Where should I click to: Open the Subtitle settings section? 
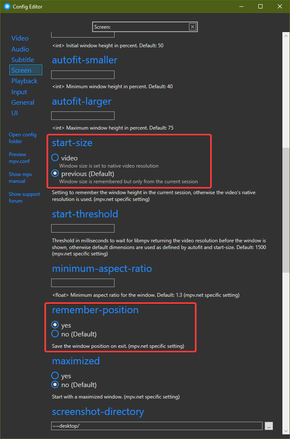click(x=23, y=60)
